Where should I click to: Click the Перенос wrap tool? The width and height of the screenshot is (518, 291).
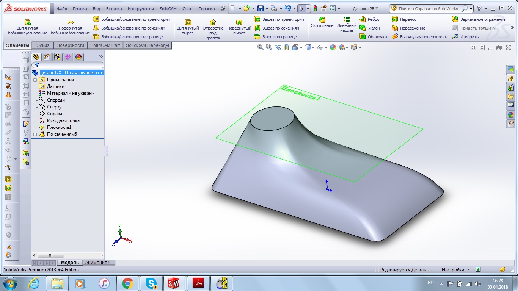pos(404,19)
